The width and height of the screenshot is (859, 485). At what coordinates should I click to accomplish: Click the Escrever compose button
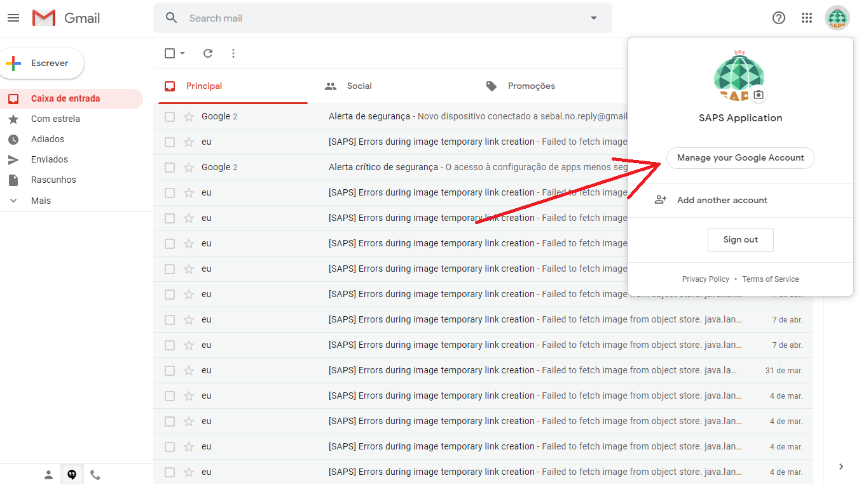[x=41, y=63]
